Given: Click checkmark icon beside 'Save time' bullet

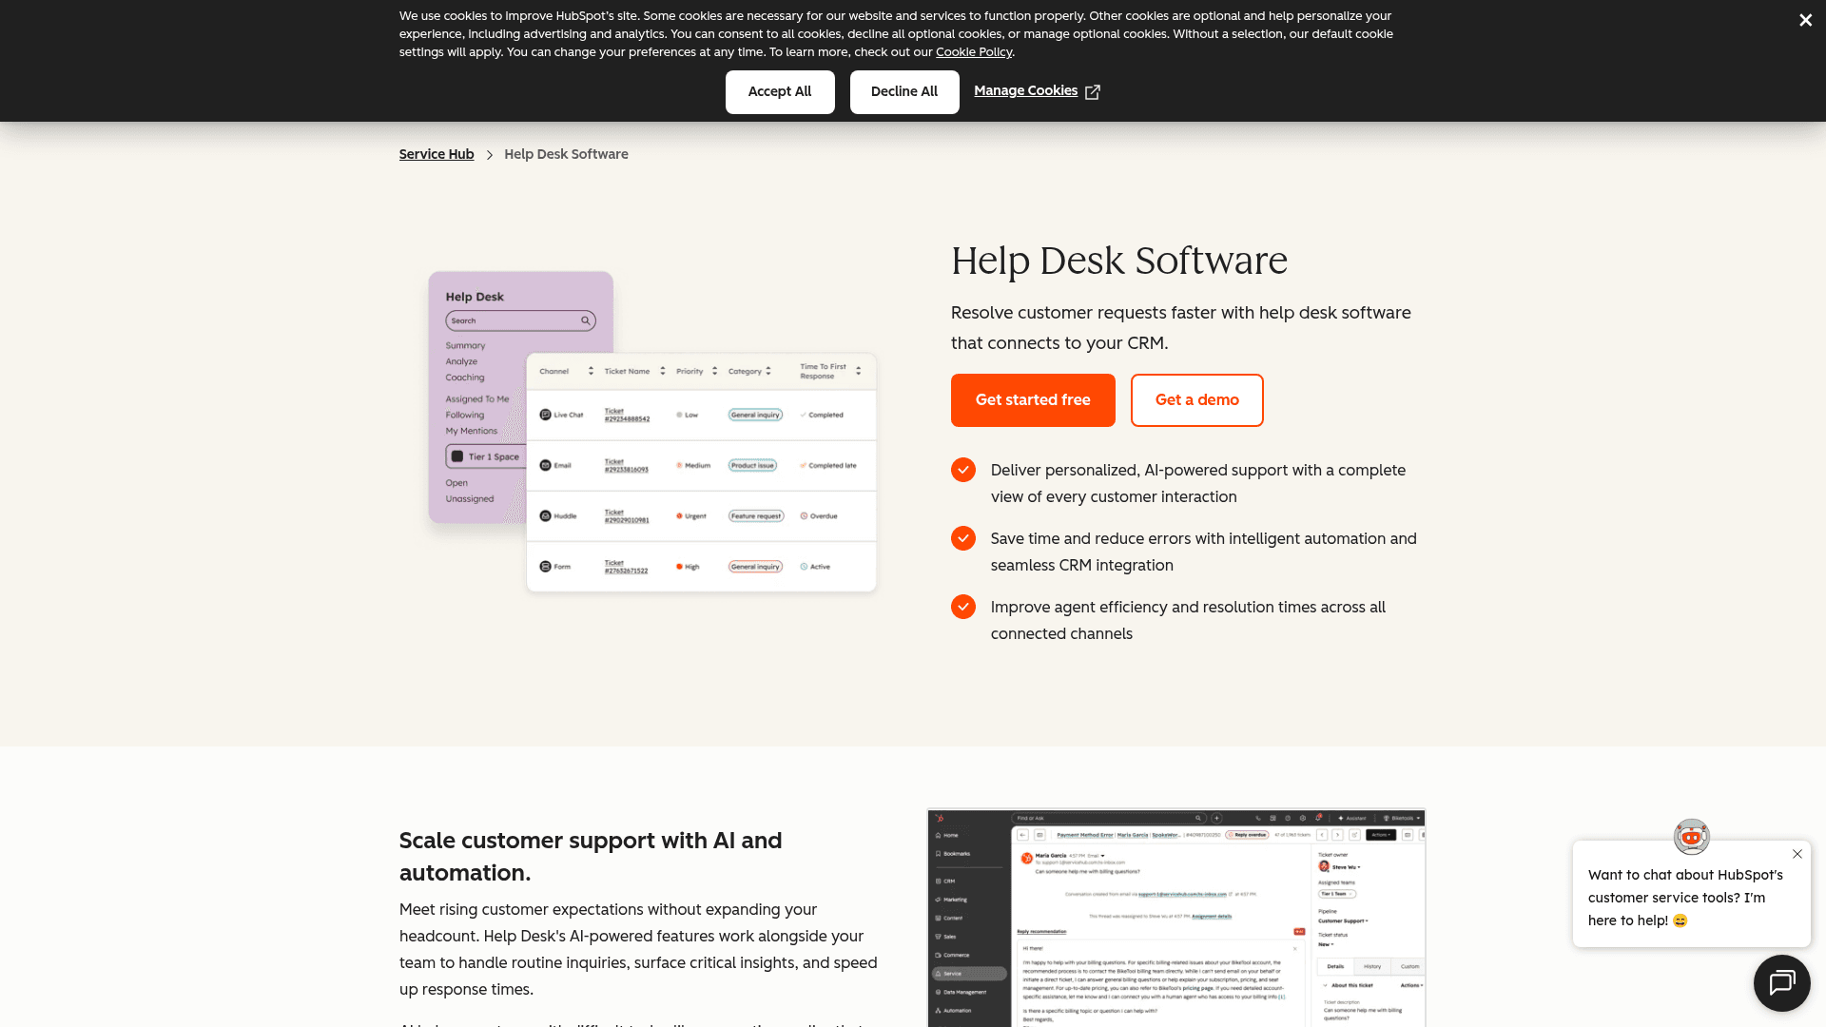Looking at the screenshot, I should point(963,538).
